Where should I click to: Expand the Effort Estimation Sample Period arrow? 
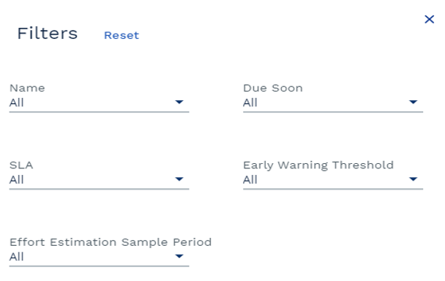(179, 256)
